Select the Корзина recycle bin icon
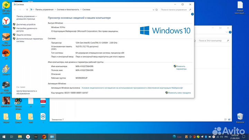The height and width of the screenshot is (140, 249). click(240, 117)
